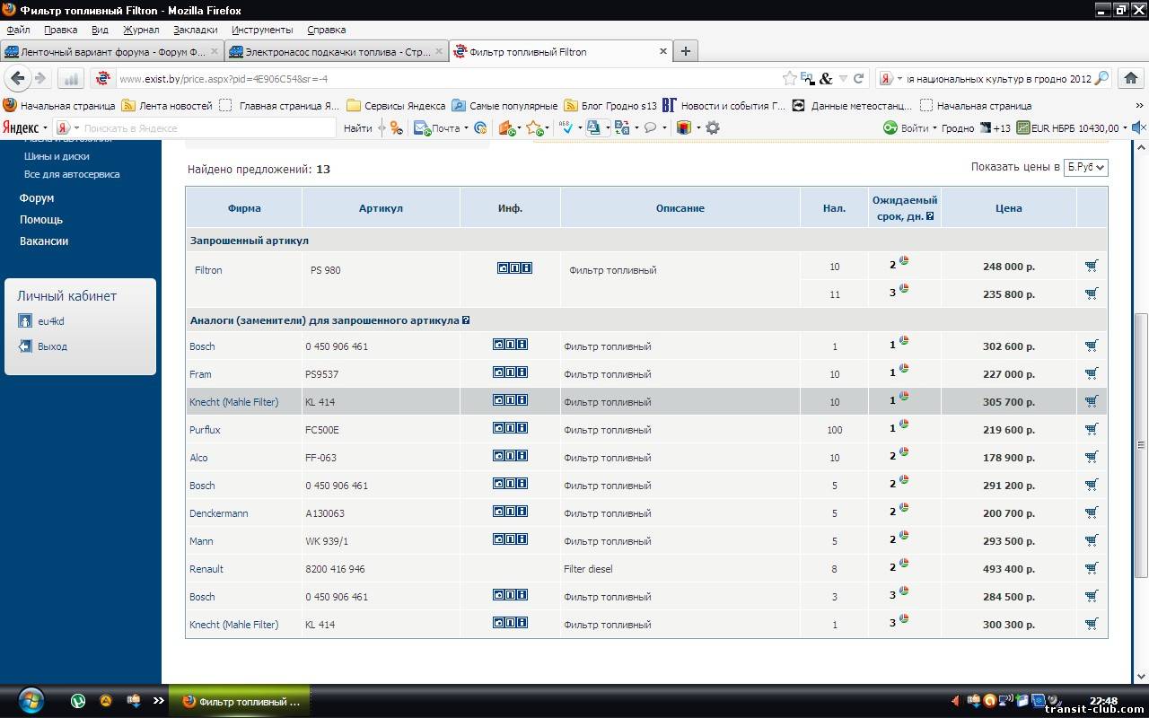Click help icon next to Аналоги heading
Screen dimensions: 1149x718
pos(466,320)
